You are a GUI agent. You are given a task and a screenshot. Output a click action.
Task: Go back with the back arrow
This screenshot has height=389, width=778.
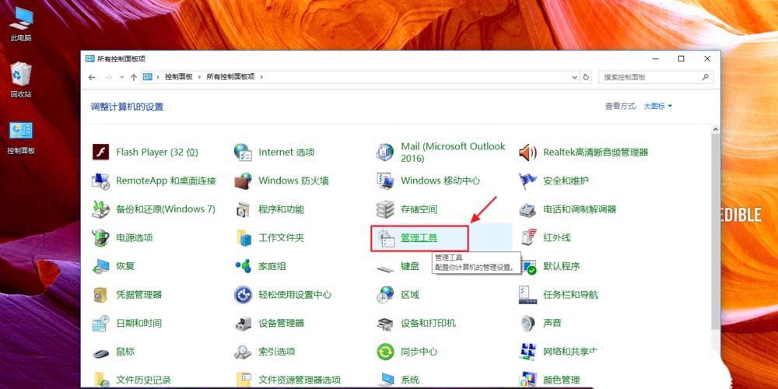91,77
